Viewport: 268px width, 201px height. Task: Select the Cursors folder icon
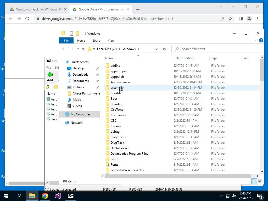pyautogui.click(x=108, y=126)
